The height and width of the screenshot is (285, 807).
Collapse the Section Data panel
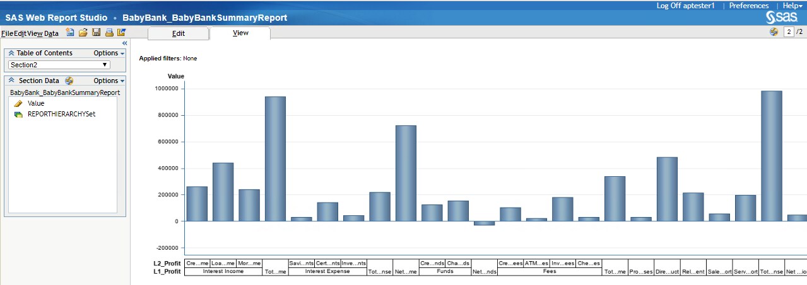(x=11, y=81)
